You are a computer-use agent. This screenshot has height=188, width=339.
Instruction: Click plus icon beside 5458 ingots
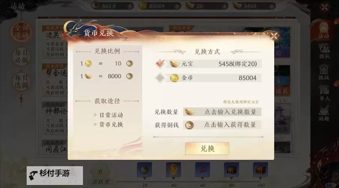(x=272, y=6)
